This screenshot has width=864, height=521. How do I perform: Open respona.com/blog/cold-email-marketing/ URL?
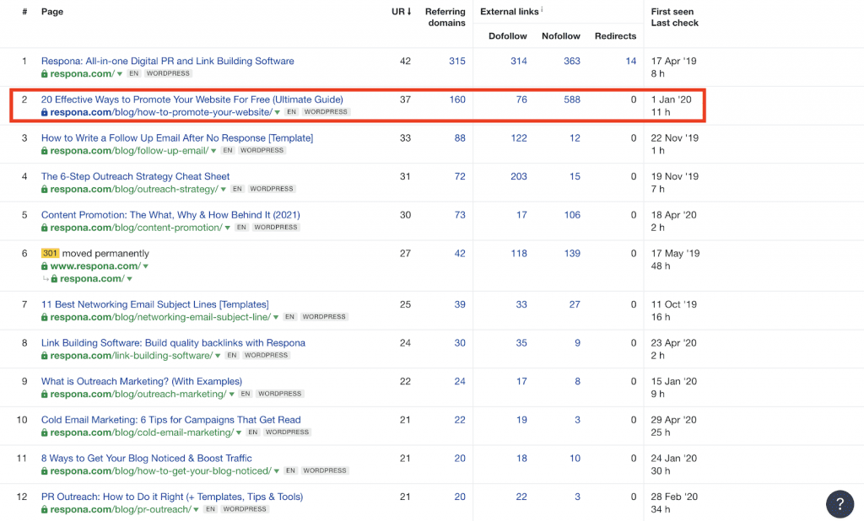pos(142,432)
